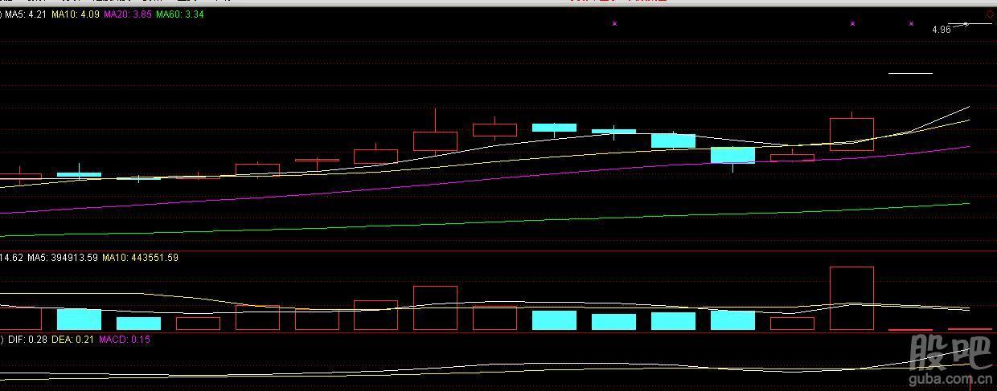Click the first cyan volume bar on left
This screenshot has width=997, height=391.
(x=79, y=320)
